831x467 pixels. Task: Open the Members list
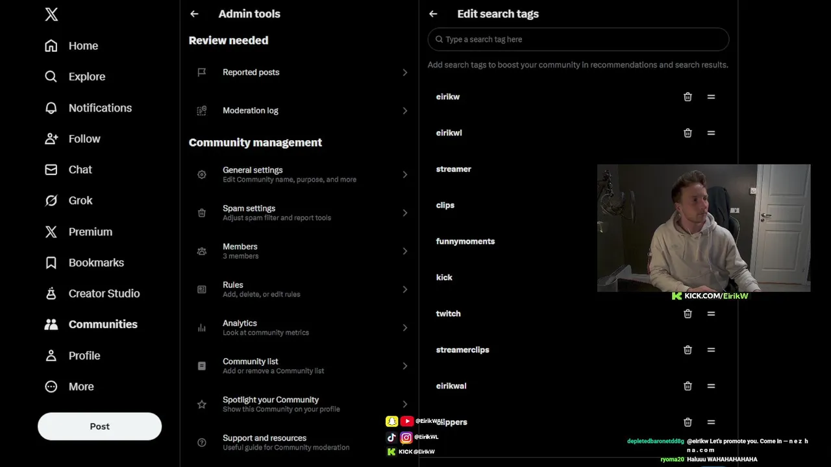pyautogui.click(x=301, y=251)
